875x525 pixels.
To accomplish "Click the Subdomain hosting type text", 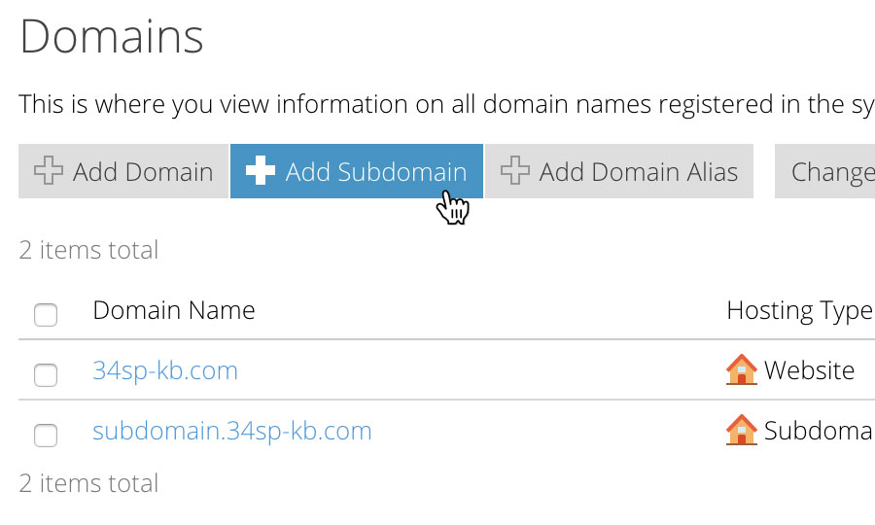I will [820, 431].
